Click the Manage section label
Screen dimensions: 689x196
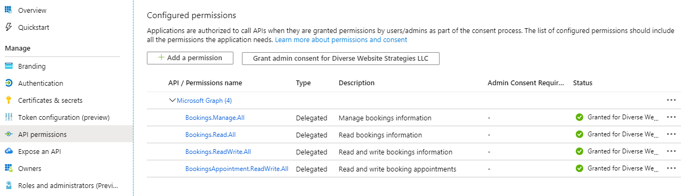click(18, 48)
